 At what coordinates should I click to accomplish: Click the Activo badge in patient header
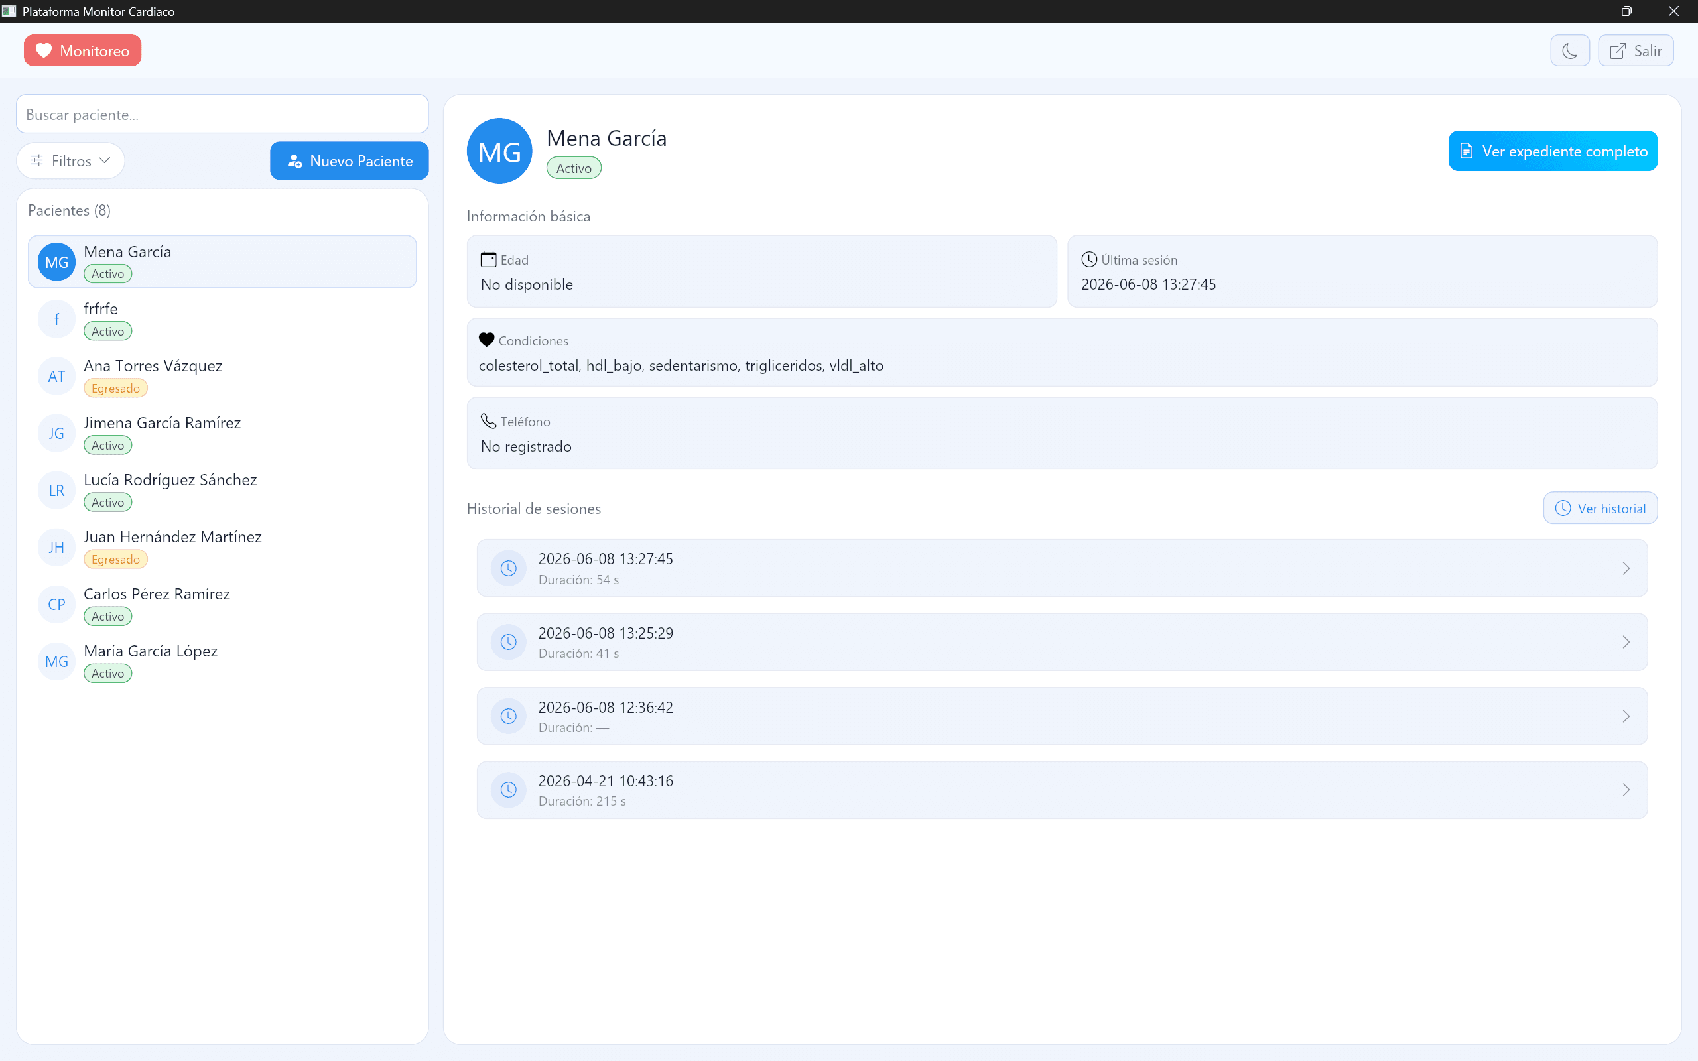click(574, 168)
